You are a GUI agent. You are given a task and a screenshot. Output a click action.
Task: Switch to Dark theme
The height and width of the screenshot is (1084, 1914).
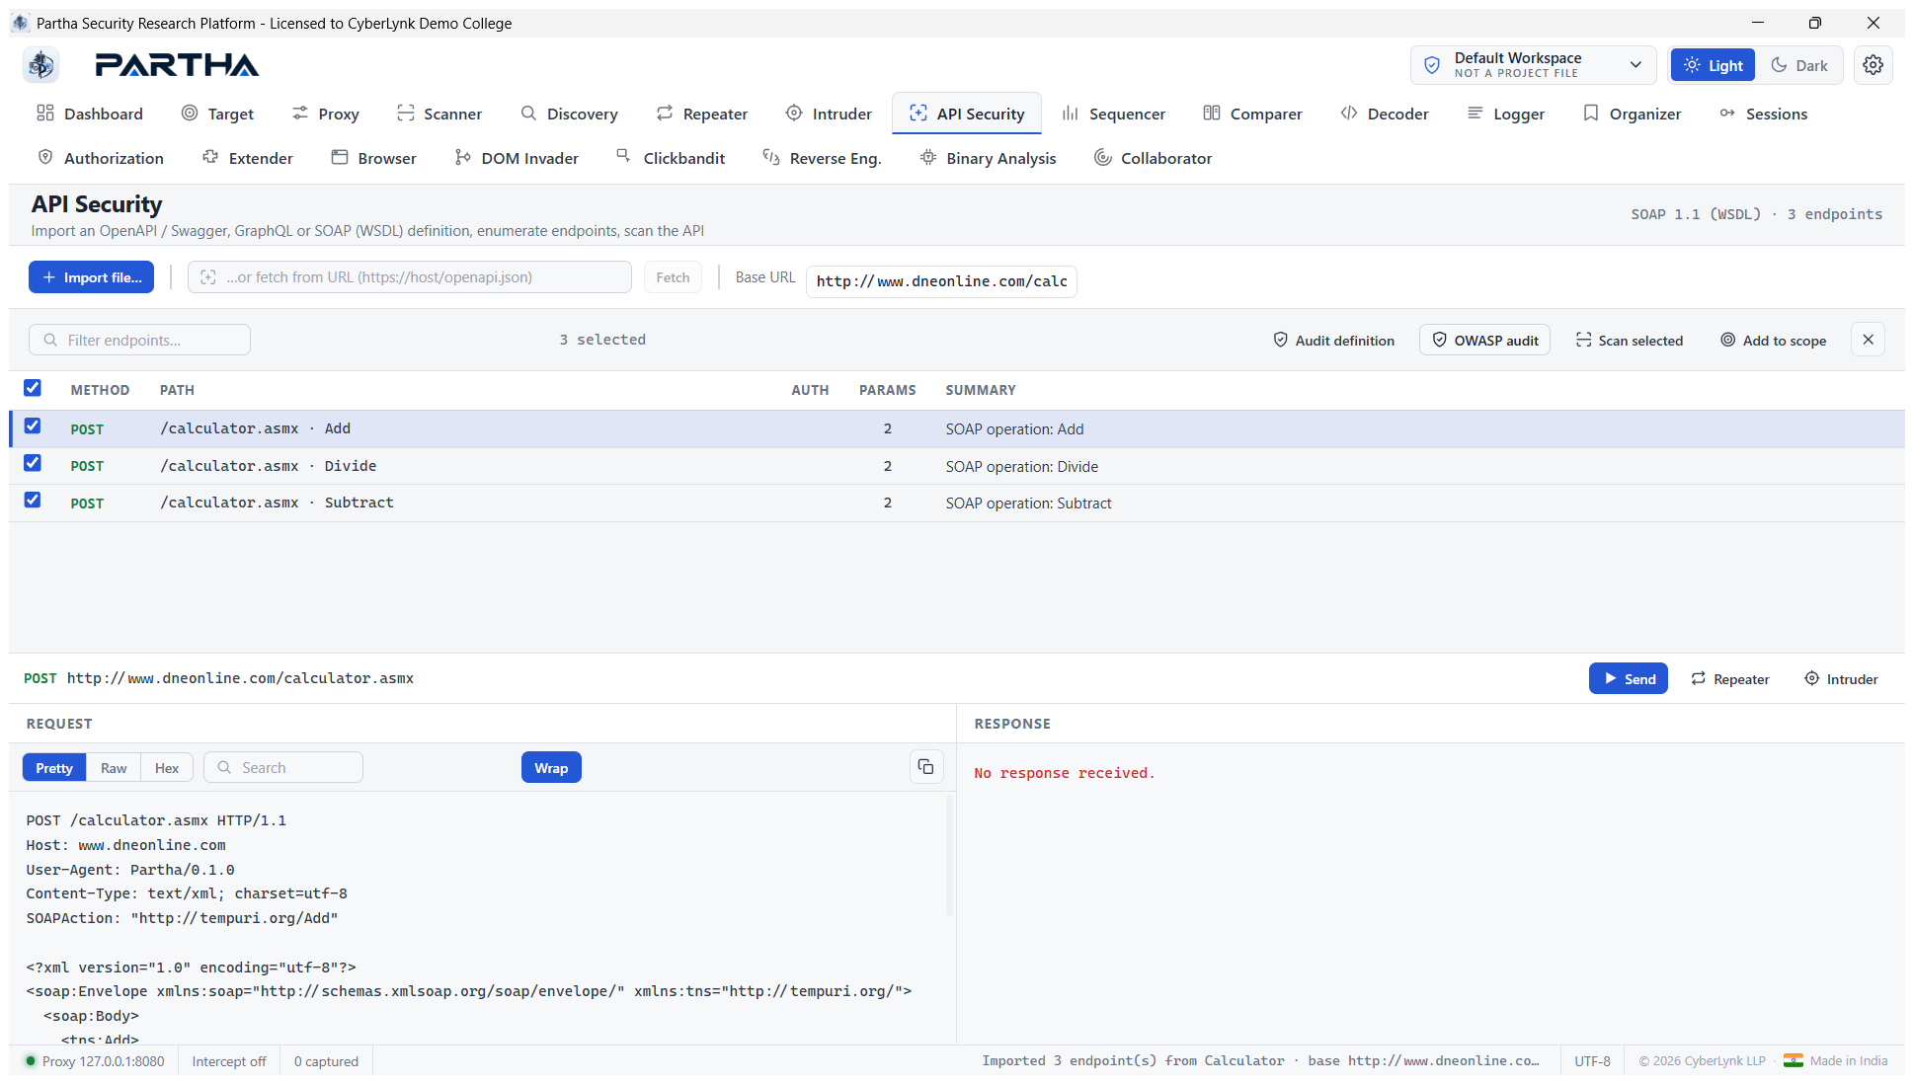tap(1798, 65)
